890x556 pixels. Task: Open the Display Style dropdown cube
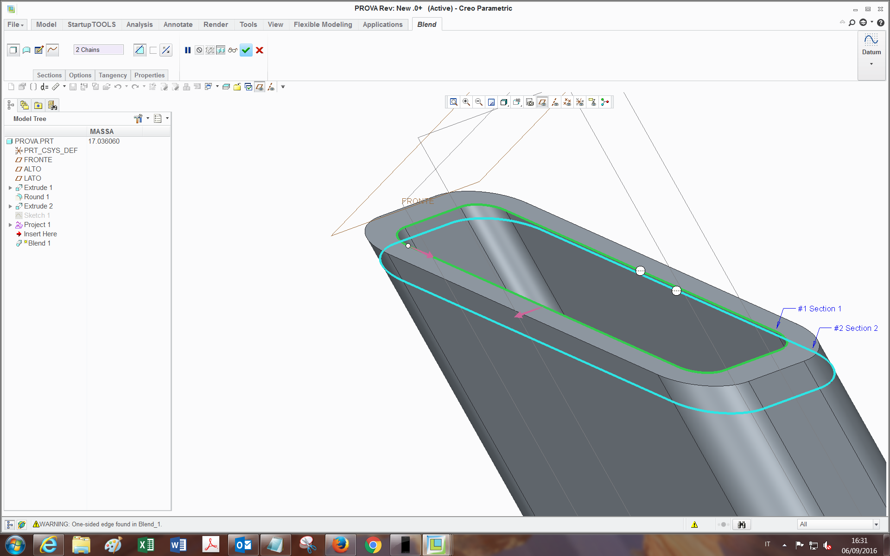click(x=504, y=102)
